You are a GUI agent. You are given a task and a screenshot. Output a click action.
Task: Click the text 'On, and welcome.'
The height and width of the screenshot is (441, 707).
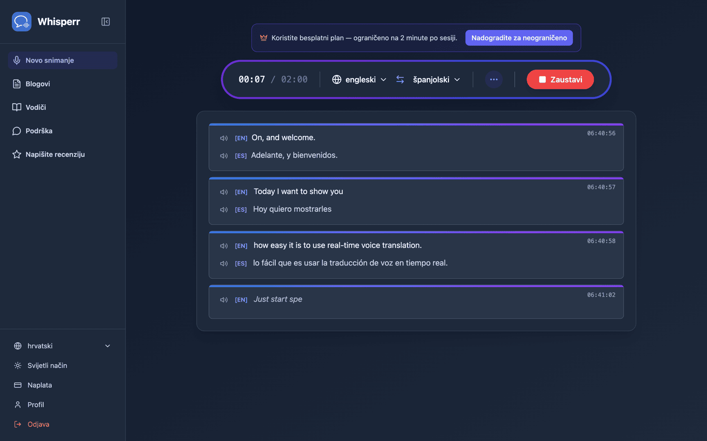click(x=283, y=138)
